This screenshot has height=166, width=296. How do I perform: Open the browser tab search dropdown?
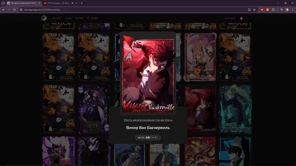(x=3, y=3)
